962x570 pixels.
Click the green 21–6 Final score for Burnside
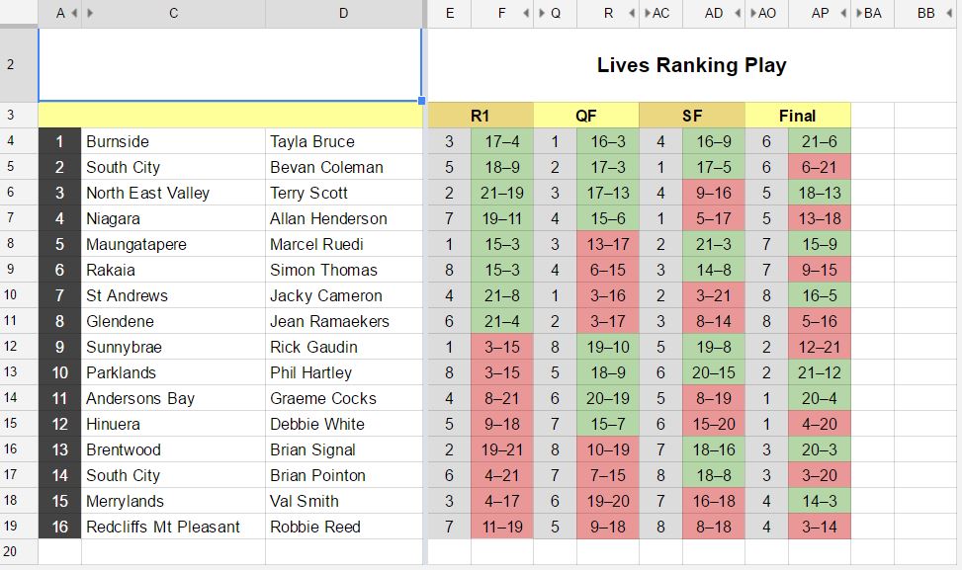821,140
